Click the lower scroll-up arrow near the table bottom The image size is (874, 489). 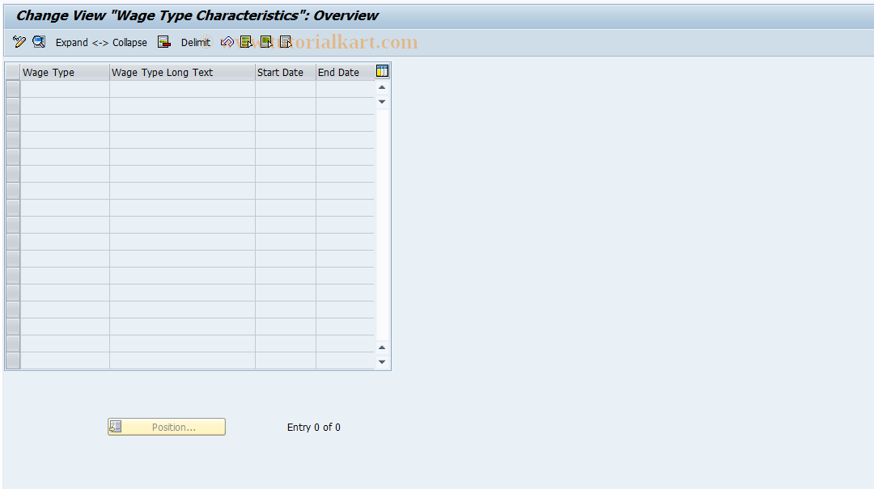click(x=382, y=348)
